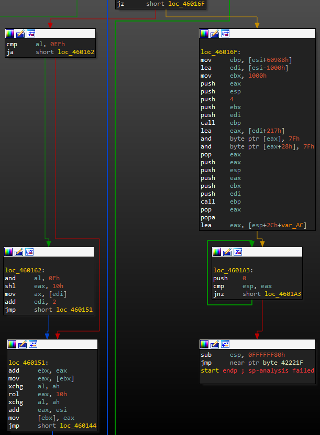Click the color icon on loc_460162 node
Image resolution: width=320 pixels, height=435 pixels.
[8, 252]
